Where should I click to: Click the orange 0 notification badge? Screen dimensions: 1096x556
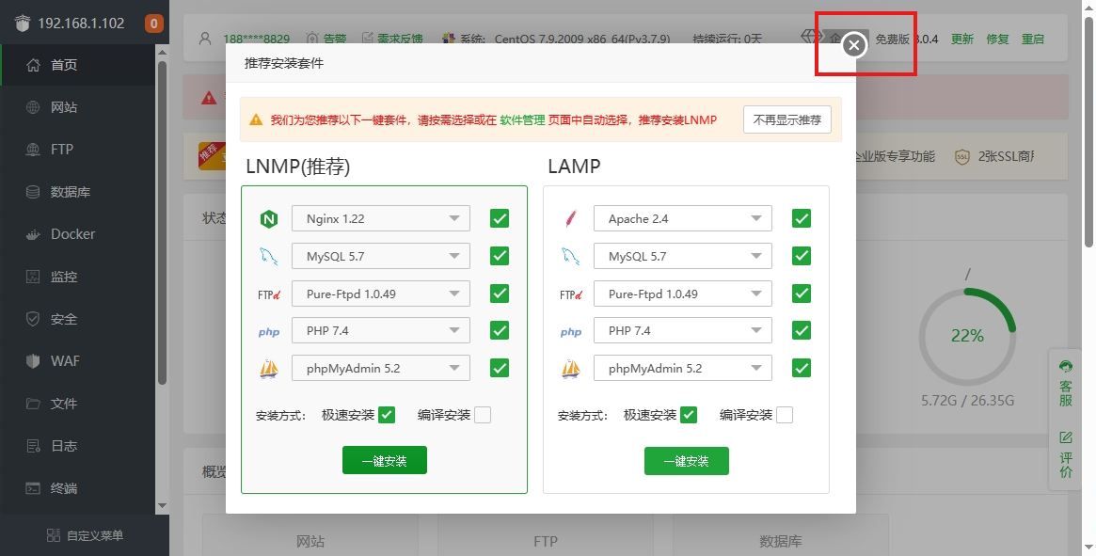click(153, 24)
